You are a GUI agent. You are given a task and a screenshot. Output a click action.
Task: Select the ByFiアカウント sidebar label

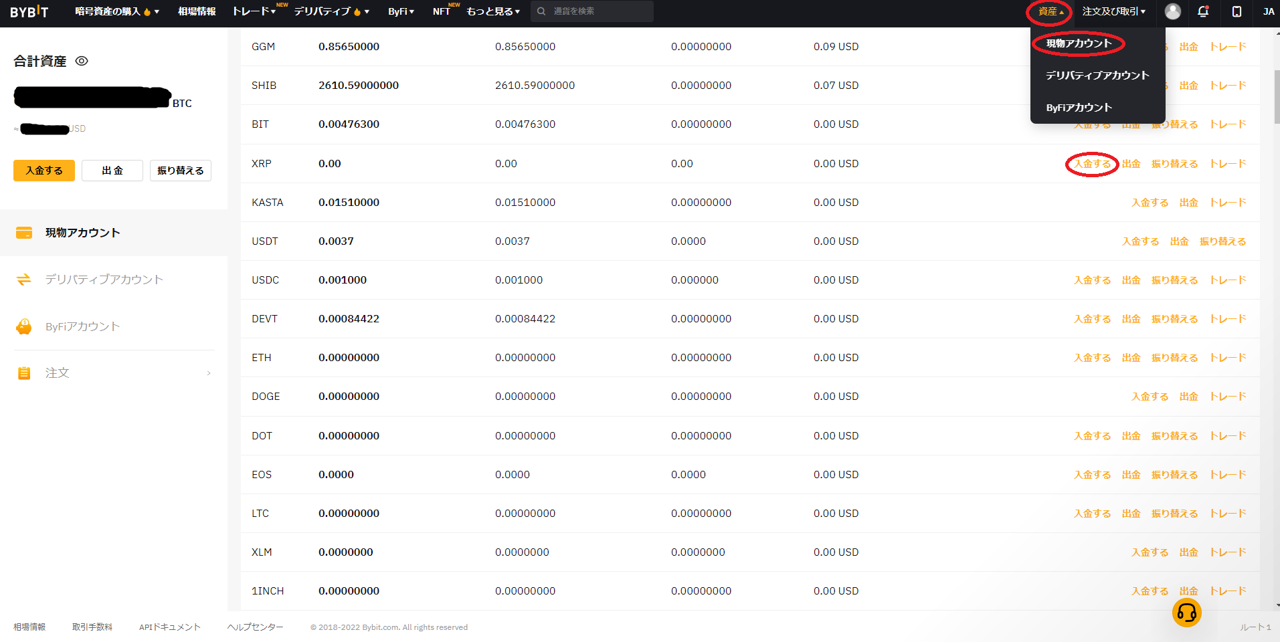(x=83, y=326)
